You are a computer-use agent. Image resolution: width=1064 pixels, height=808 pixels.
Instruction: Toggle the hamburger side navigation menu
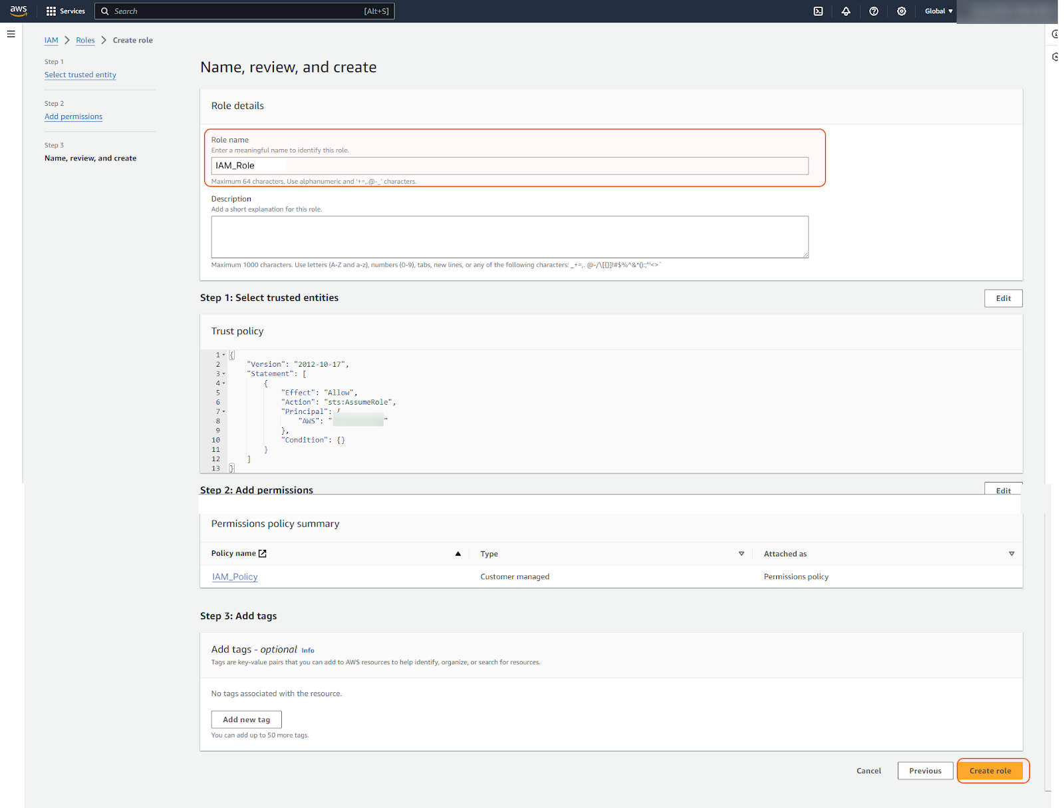(11, 34)
